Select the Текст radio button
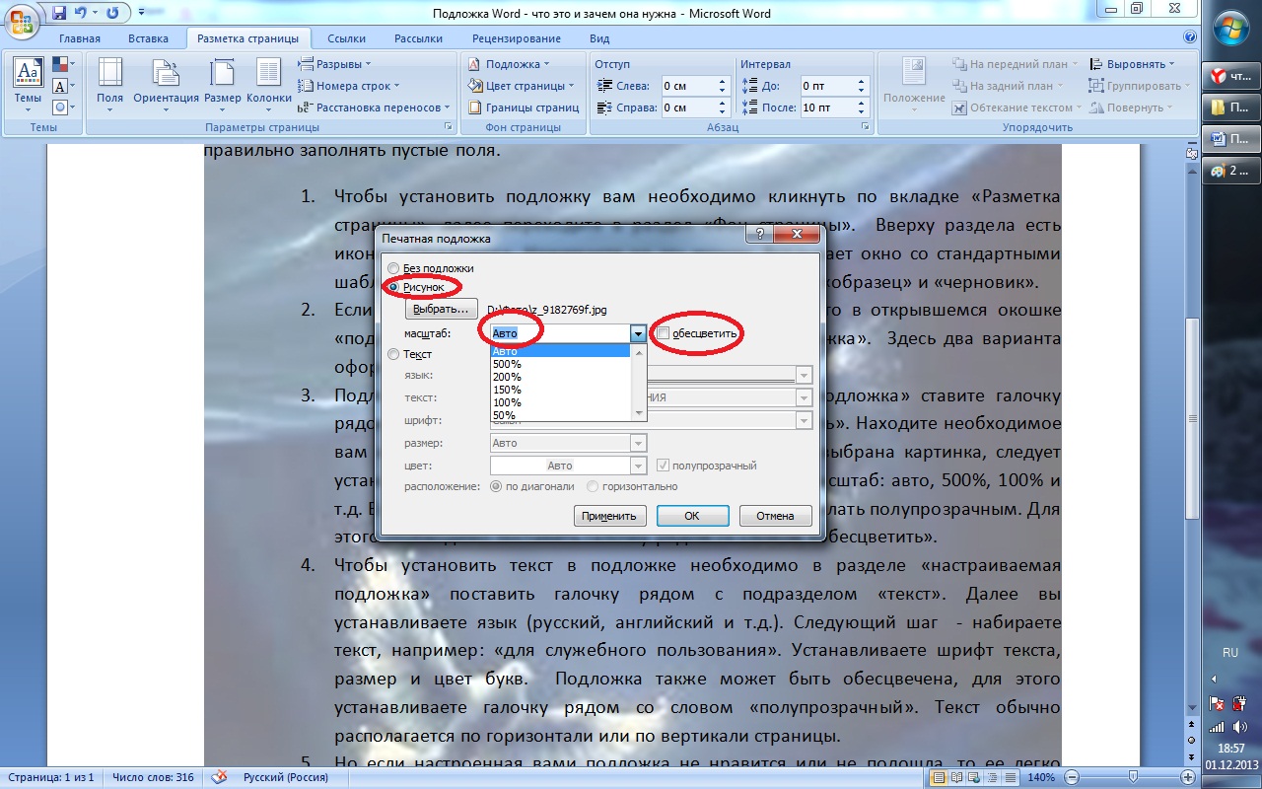The width and height of the screenshot is (1262, 789). [394, 354]
